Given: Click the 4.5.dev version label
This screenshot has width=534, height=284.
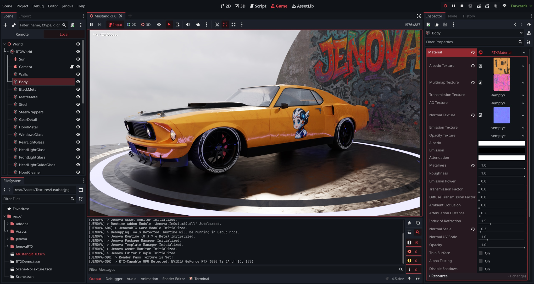Looking at the screenshot, I should click(398, 279).
